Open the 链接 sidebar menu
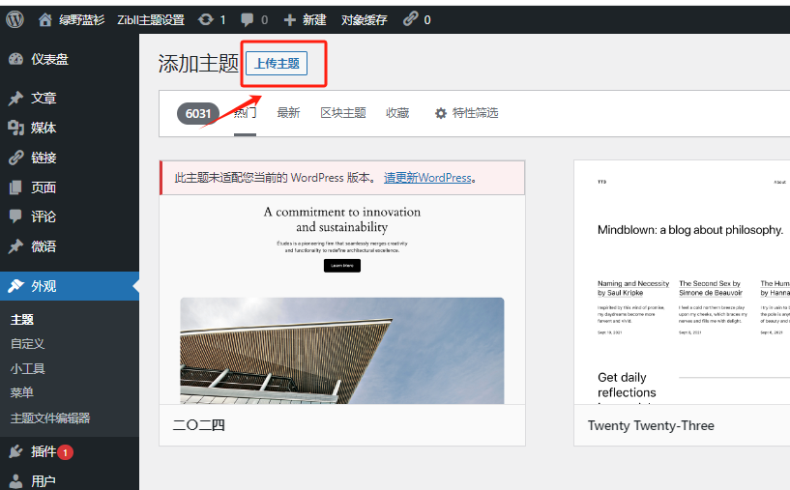This screenshot has height=490, width=790. point(44,158)
